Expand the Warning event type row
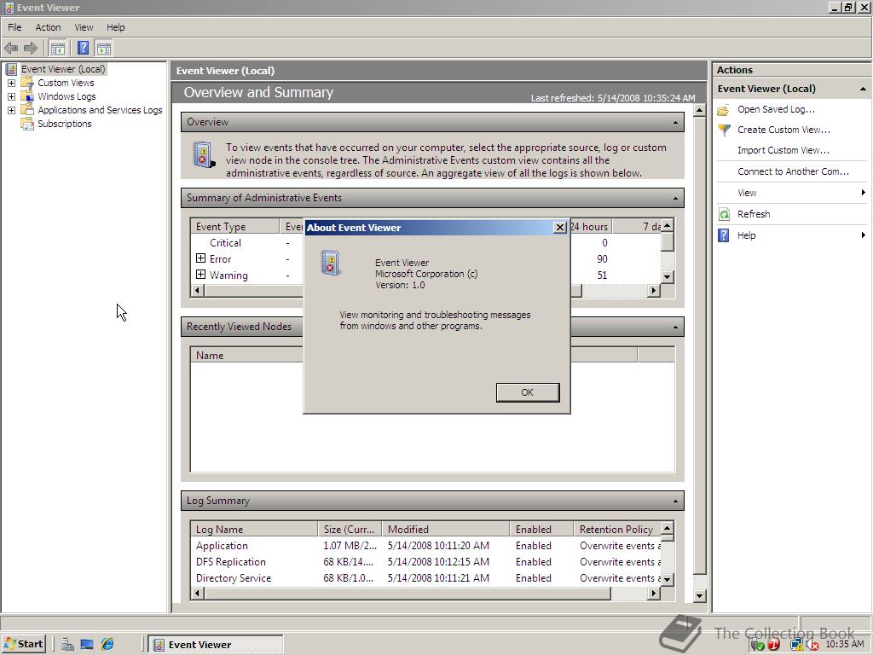 click(201, 275)
